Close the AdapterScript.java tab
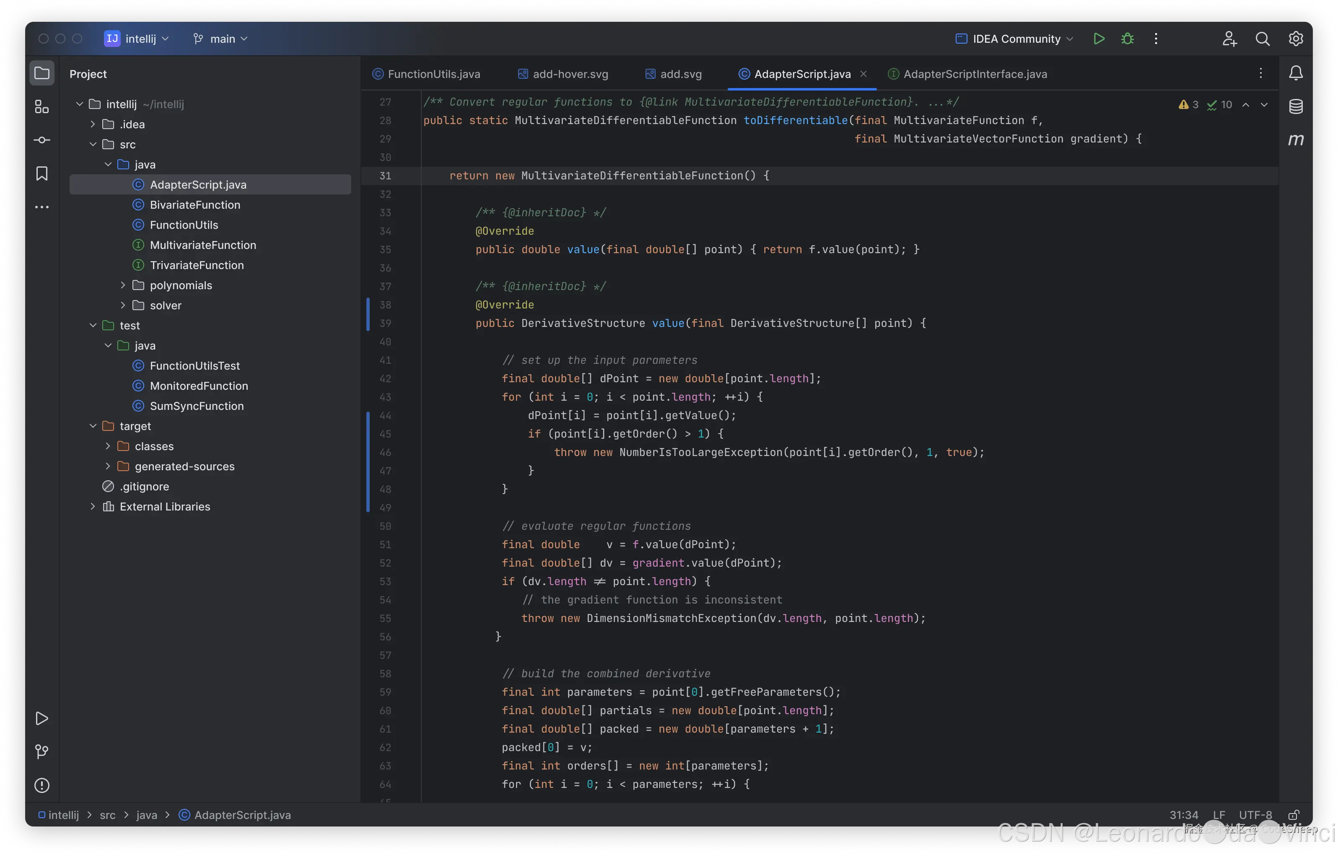Image resolution: width=1338 pixels, height=855 pixels. pyautogui.click(x=863, y=73)
